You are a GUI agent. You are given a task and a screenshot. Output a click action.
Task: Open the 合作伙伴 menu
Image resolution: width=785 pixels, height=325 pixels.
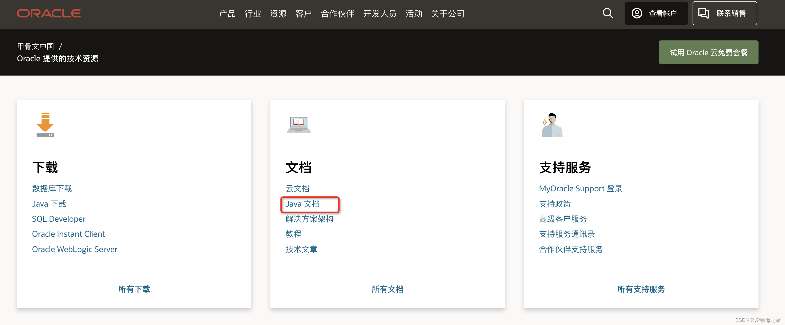(x=338, y=14)
